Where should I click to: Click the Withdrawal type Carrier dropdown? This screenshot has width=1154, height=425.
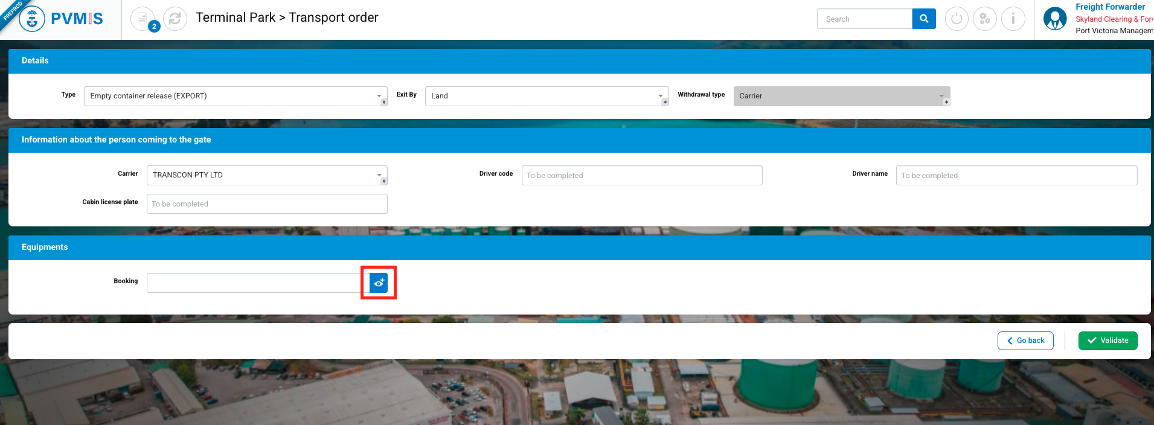point(841,96)
